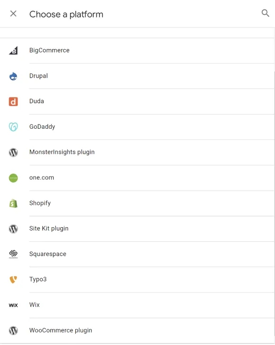The image size is (275, 345).
Task: Click the Squarespace logo icon
Action: click(13, 254)
